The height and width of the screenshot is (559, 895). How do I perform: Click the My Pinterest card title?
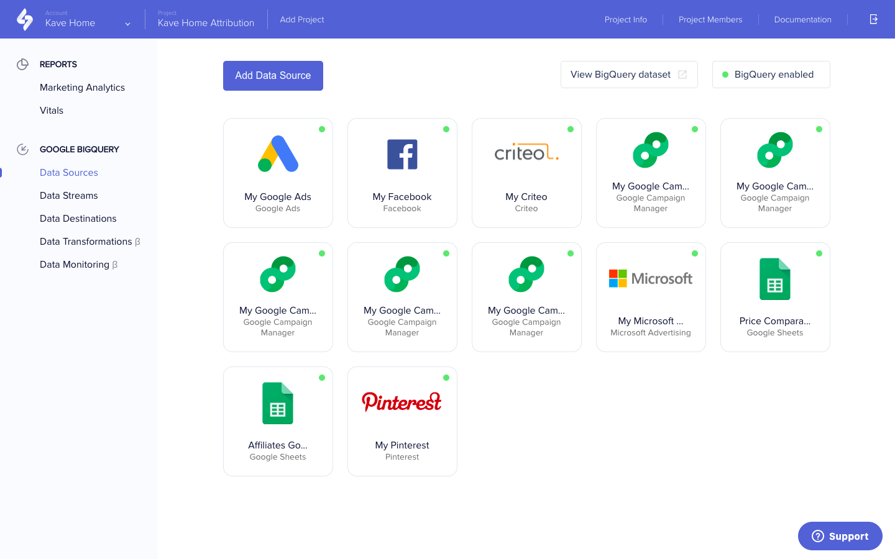coord(402,445)
